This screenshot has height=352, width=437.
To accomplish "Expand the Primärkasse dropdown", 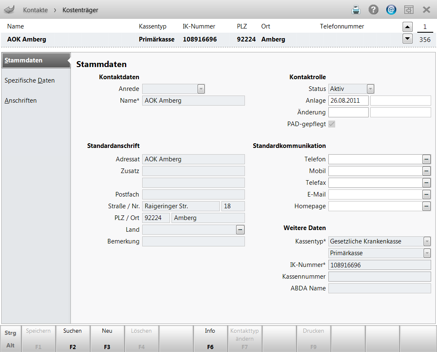I will point(427,253).
